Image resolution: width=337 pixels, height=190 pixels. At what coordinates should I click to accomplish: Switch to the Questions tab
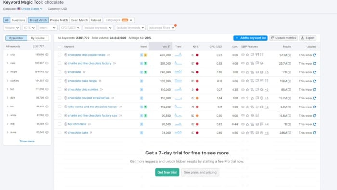coord(18,20)
